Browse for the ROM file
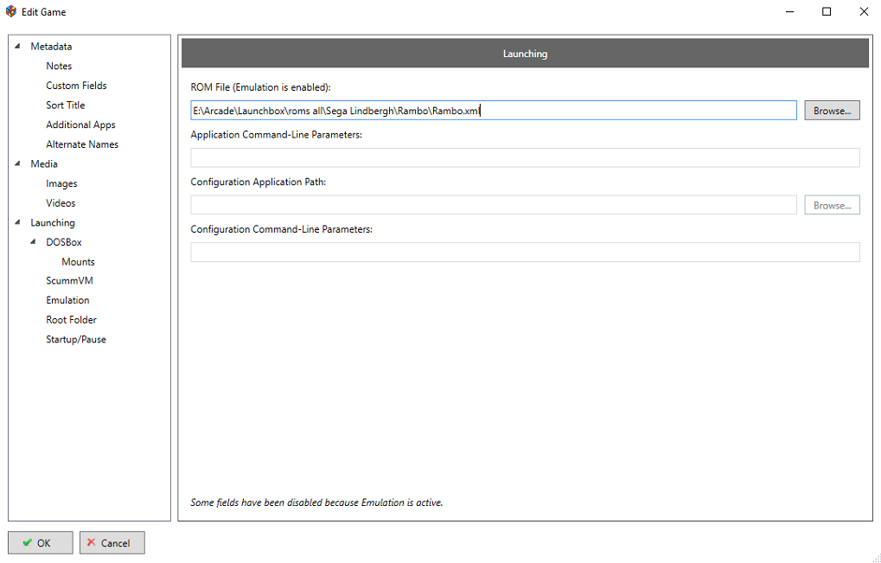This screenshot has width=881, height=563. click(832, 111)
